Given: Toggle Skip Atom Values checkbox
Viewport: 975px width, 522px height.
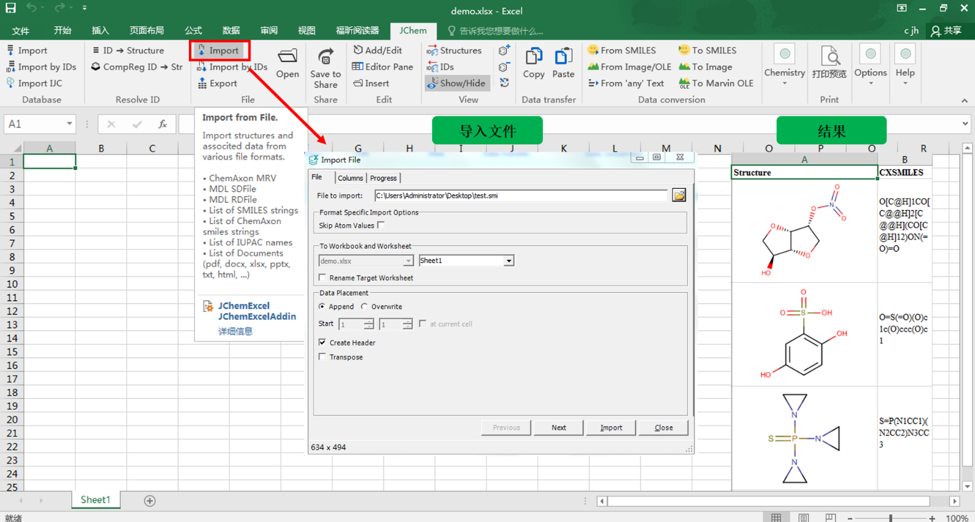Looking at the screenshot, I should (x=381, y=225).
